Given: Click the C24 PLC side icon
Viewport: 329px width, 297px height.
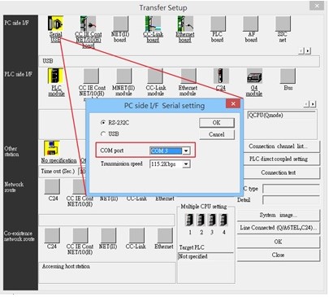Looking at the screenshot, I should click(221, 76).
